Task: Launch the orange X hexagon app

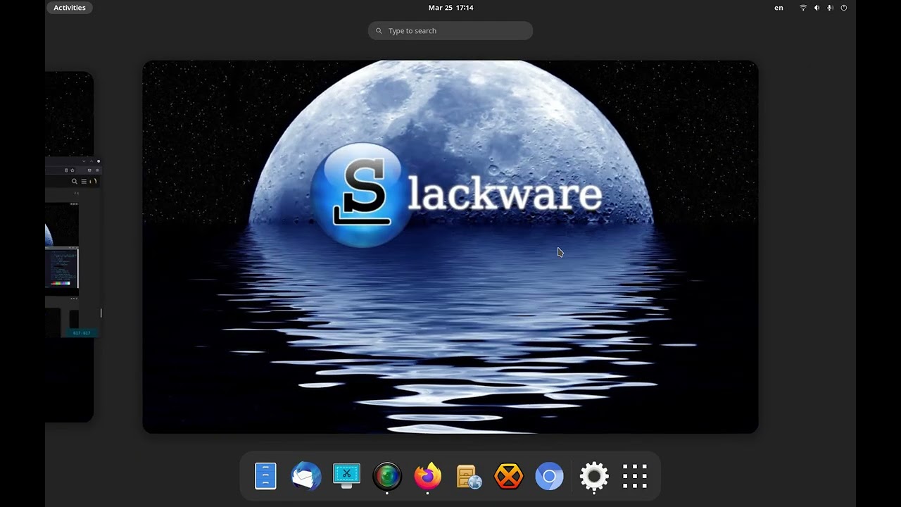Action: [x=509, y=477]
